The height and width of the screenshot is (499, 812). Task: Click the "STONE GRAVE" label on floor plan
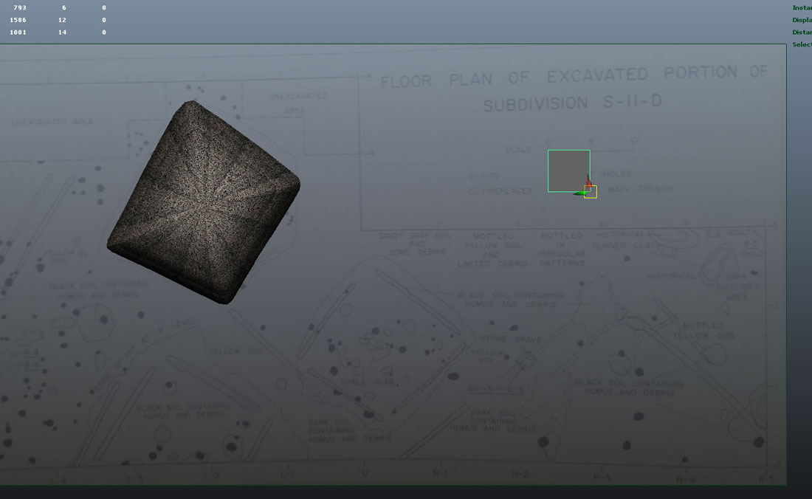pos(511,339)
